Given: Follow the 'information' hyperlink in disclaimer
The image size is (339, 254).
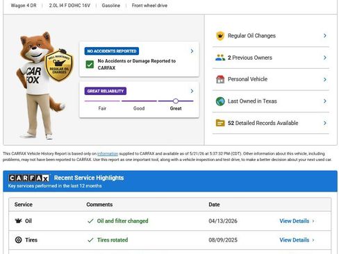Looking at the screenshot, I should click(x=108, y=153).
